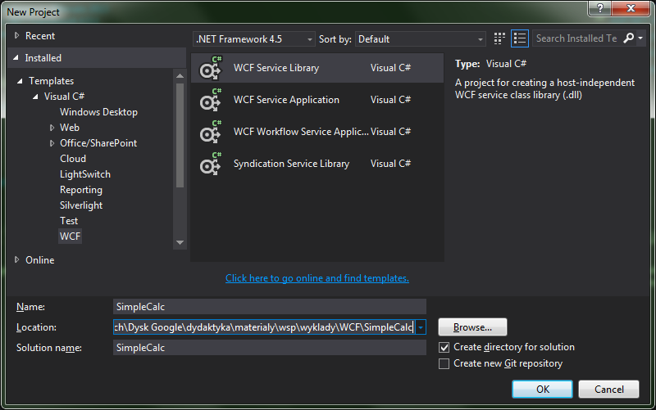
Task: Click the WCF Service Library template icon
Action: coord(210,68)
